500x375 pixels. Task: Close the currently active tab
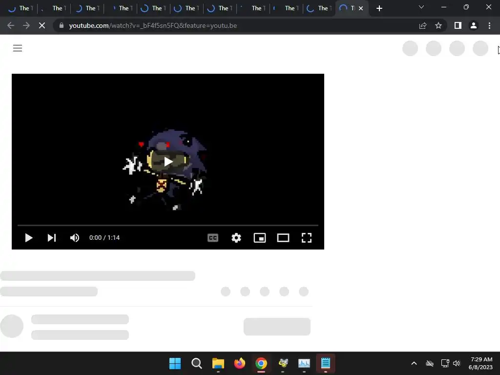pyautogui.click(x=361, y=8)
